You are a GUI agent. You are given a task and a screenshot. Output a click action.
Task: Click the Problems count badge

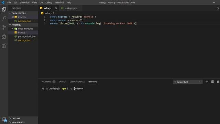[x=54, y=82]
